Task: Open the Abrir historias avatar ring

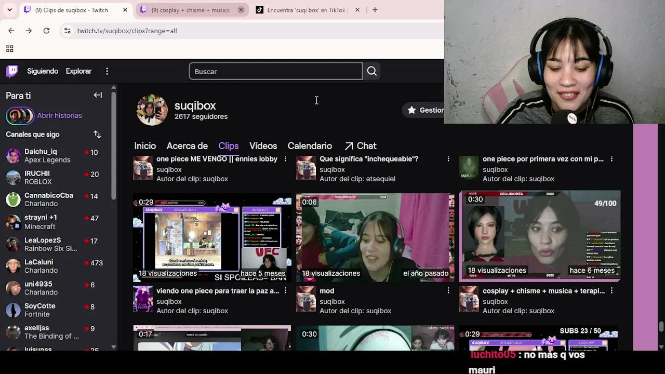Action: pyautogui.click(x=20, y=115)
